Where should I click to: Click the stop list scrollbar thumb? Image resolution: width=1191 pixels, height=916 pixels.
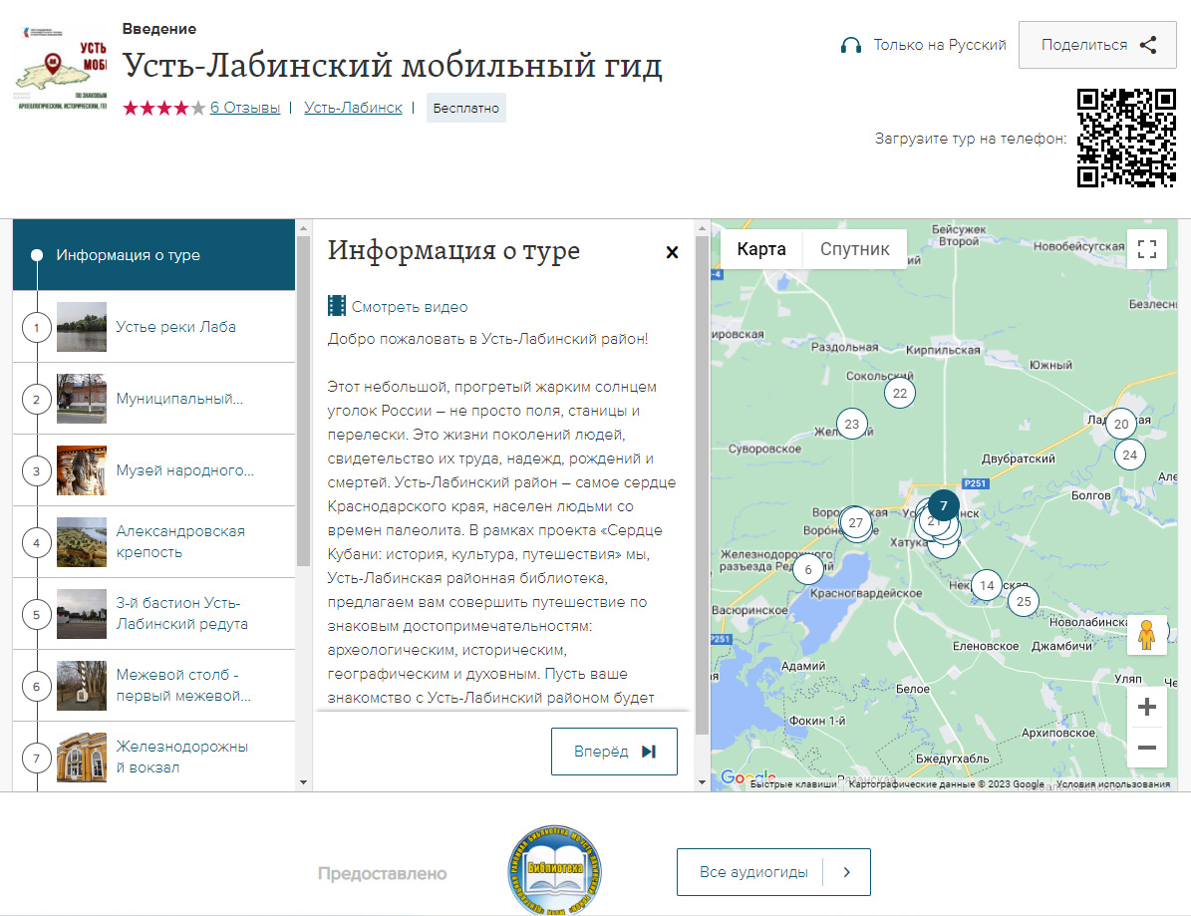[x=303, y=401]
